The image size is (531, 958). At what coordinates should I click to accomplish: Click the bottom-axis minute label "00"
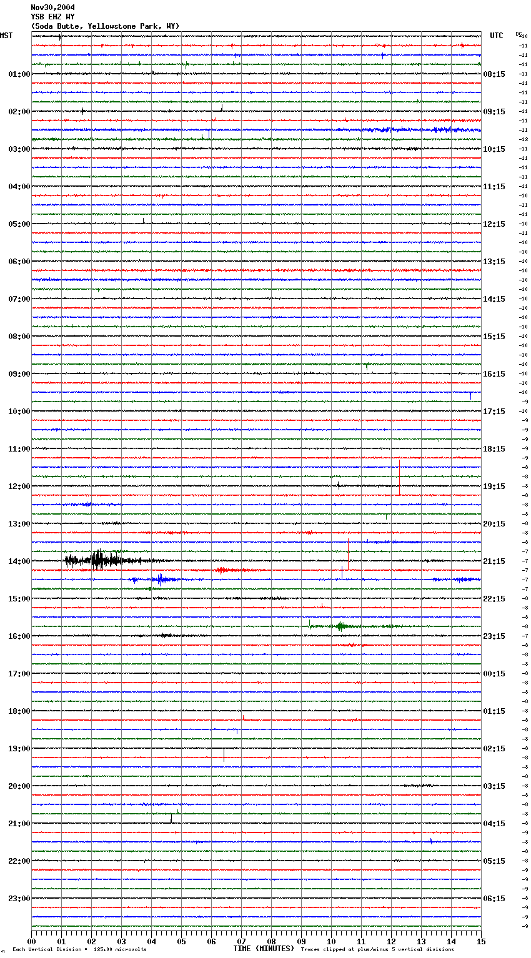pos(31,941)
